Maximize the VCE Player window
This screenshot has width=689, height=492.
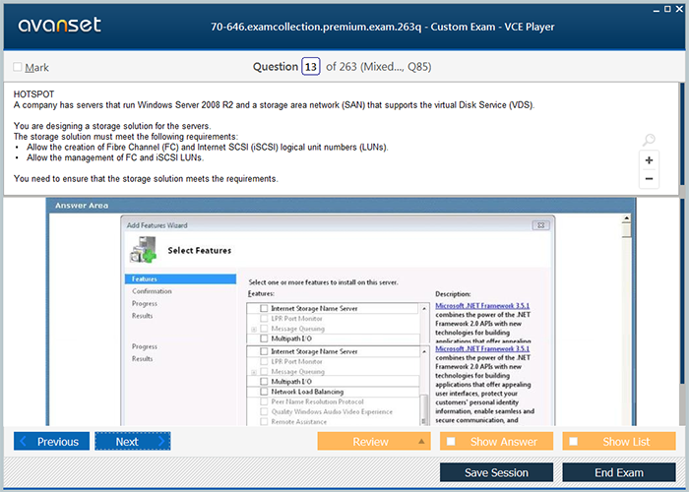667,9
